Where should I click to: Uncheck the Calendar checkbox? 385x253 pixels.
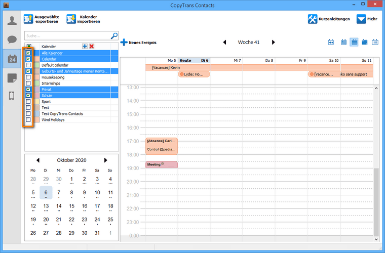[28, 59]
